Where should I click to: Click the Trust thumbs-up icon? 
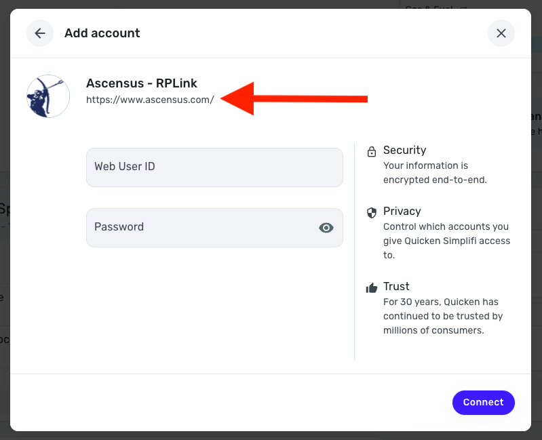(x=372, y=287)
